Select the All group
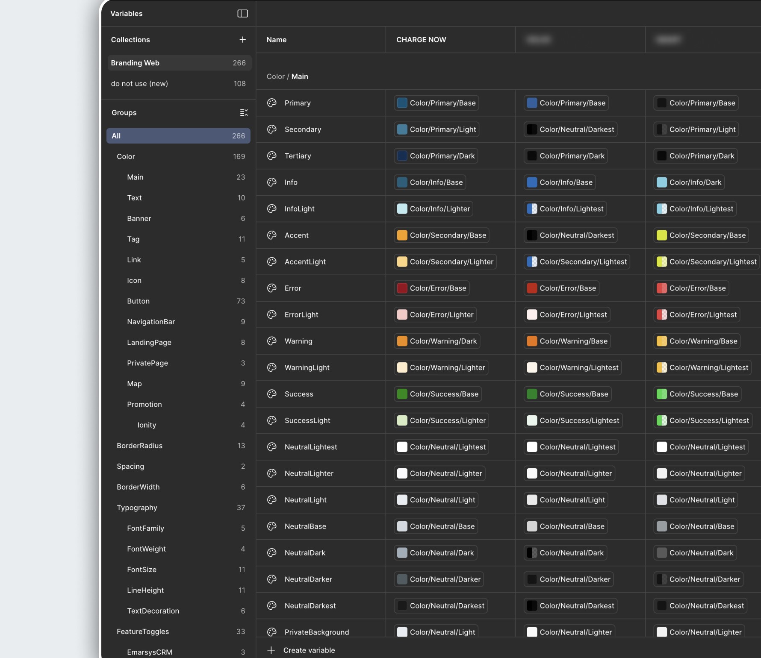The image size is (761, 658). click(x=178, y=136)
